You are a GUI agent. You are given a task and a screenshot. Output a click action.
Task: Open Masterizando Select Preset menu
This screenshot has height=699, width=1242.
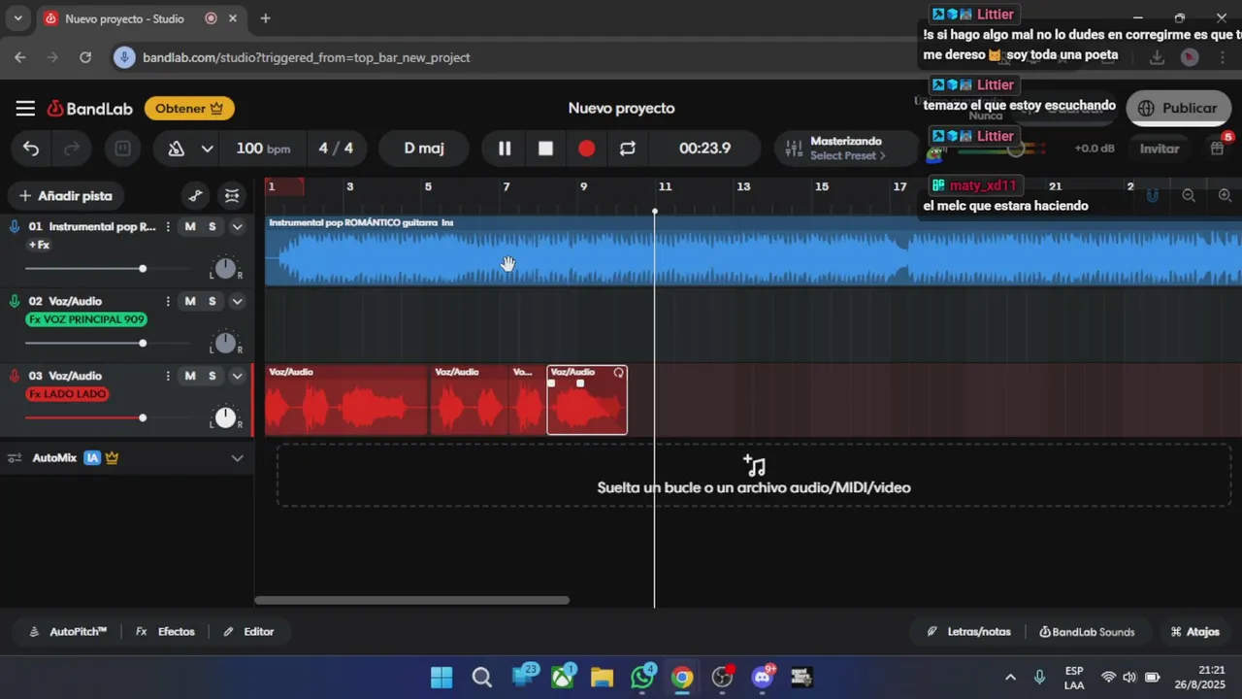846,149
